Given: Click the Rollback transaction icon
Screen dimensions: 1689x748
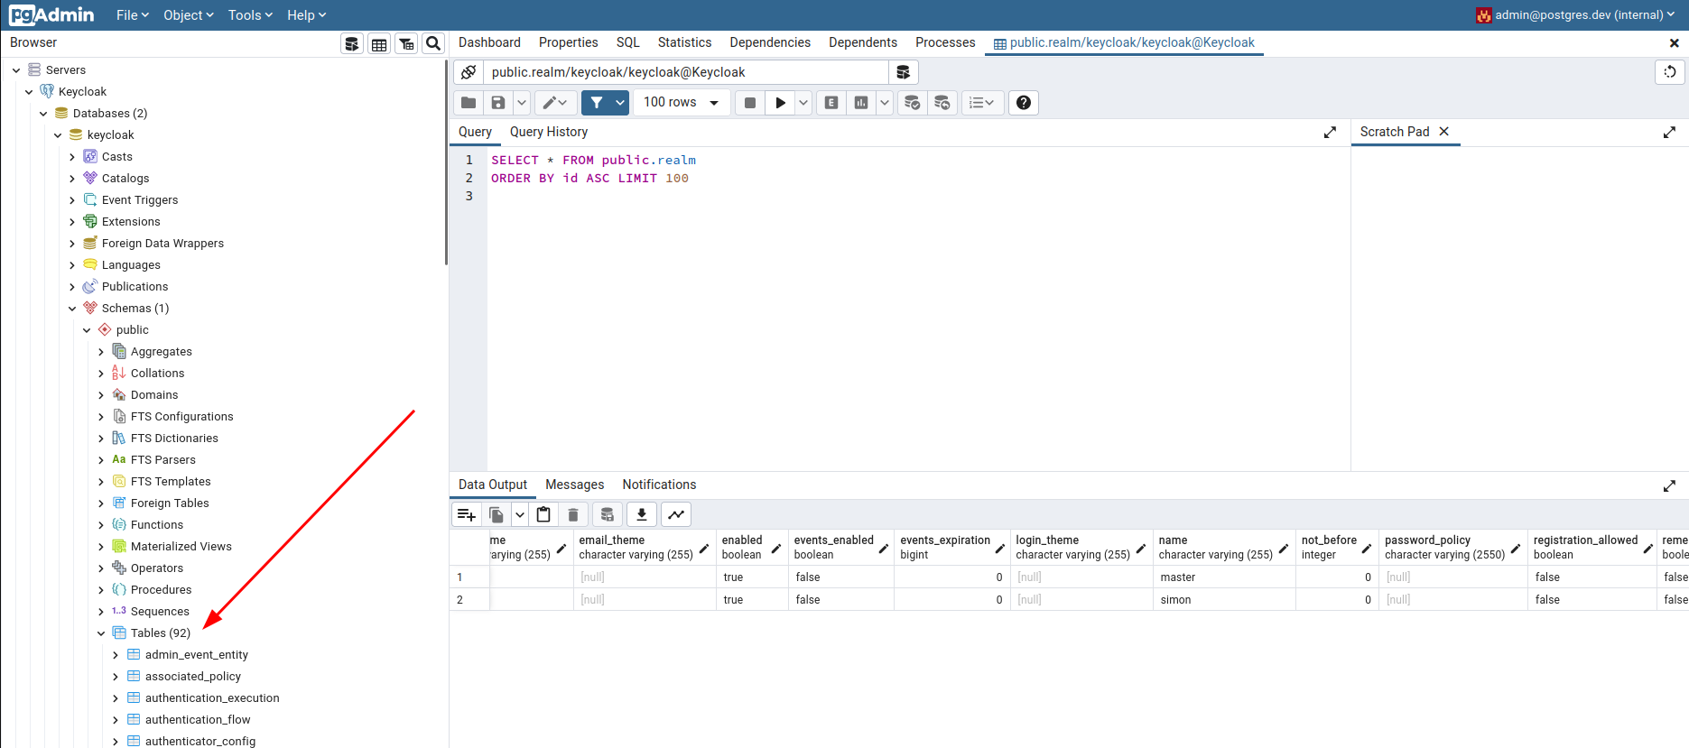Looking at the screenshot, I should click(x=942, y=103).
